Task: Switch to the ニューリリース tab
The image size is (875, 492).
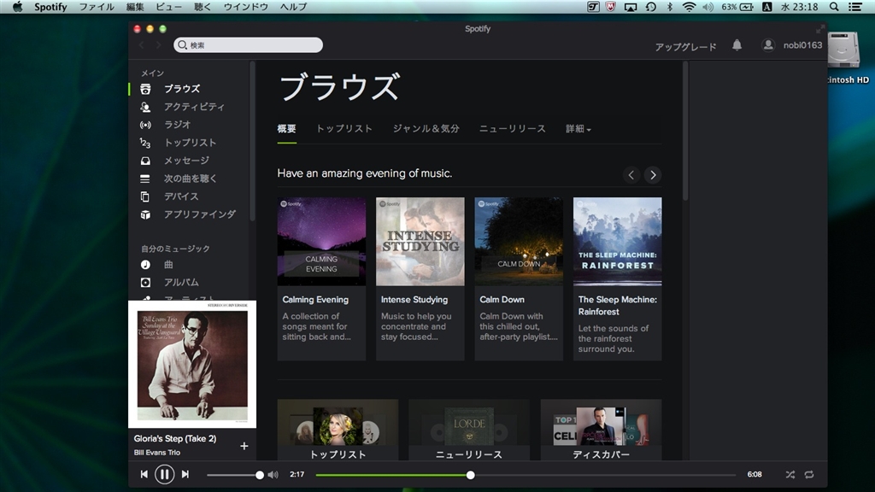Action: (513, 129)
